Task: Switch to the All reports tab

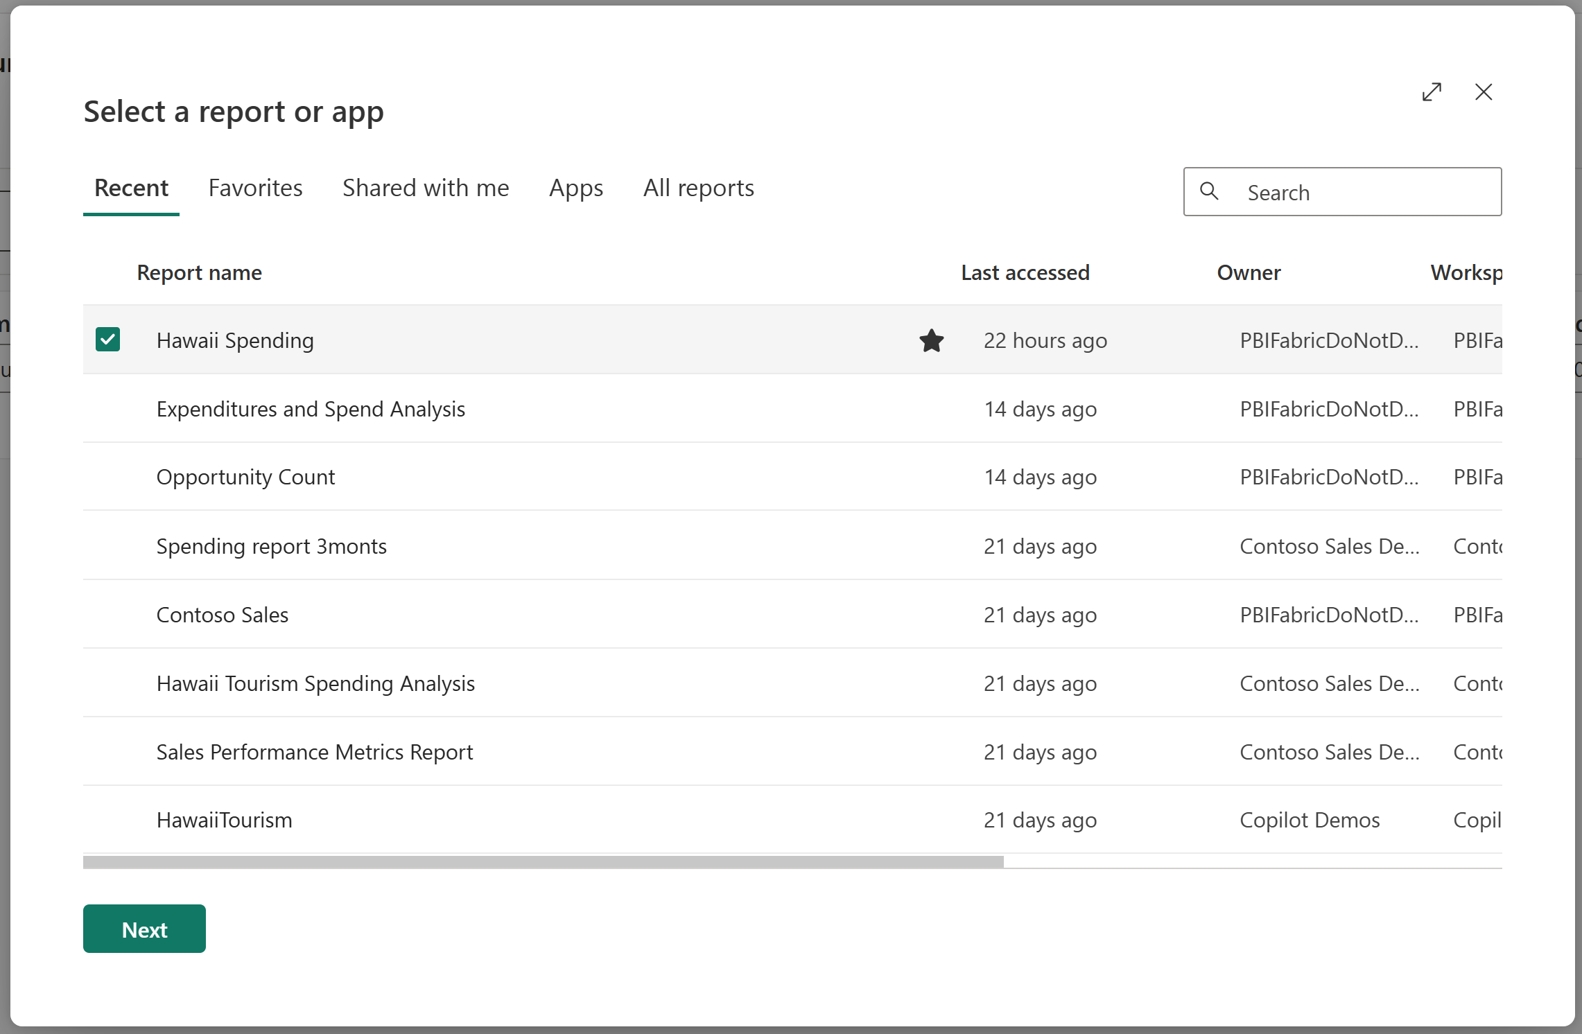Action: coord(698,186)
